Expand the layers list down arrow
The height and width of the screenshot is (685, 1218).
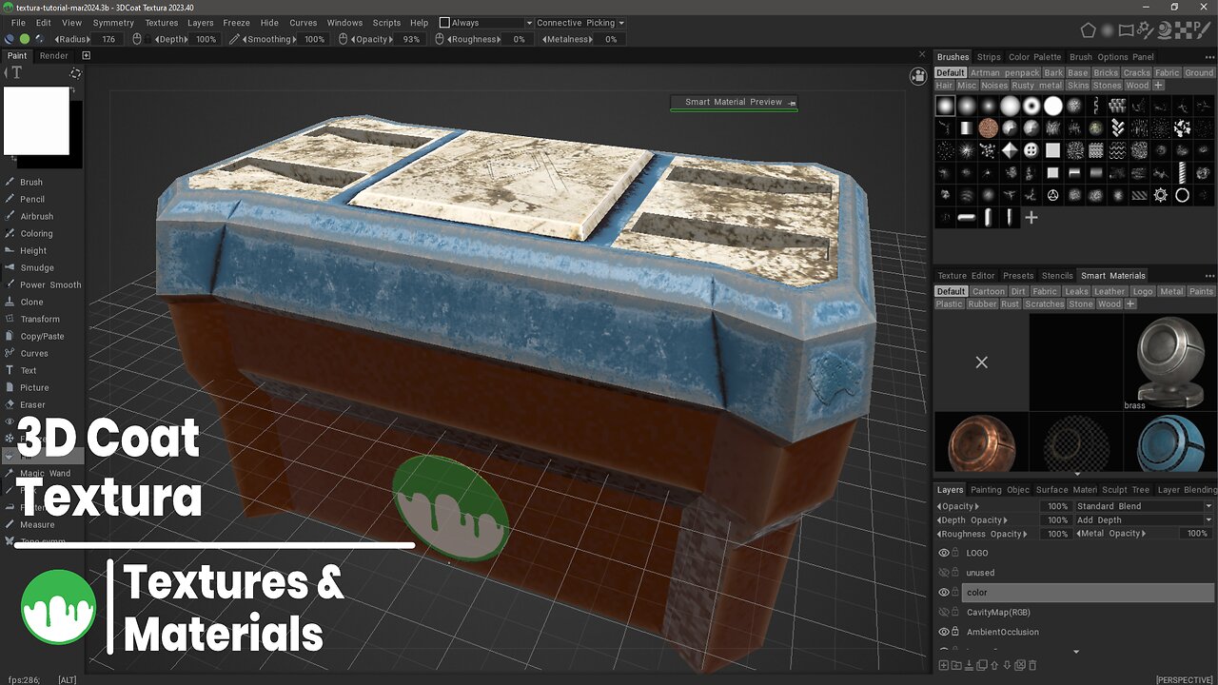coord(1076,652)
